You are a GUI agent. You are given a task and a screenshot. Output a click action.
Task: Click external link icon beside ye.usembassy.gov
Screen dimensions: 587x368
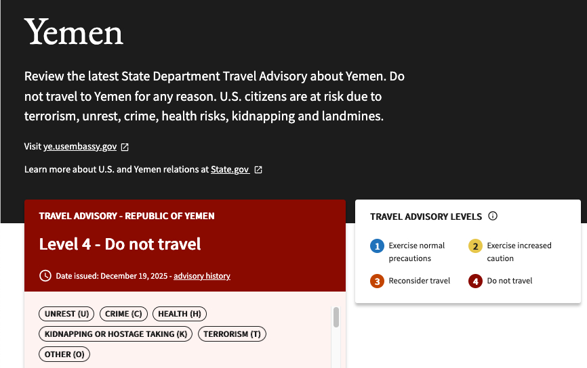click(125, 147)
